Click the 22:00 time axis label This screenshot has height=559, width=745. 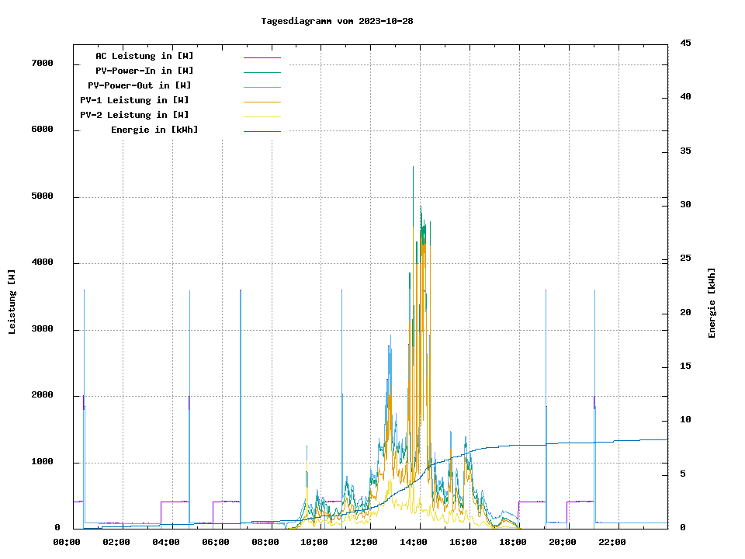click(612, 542)
